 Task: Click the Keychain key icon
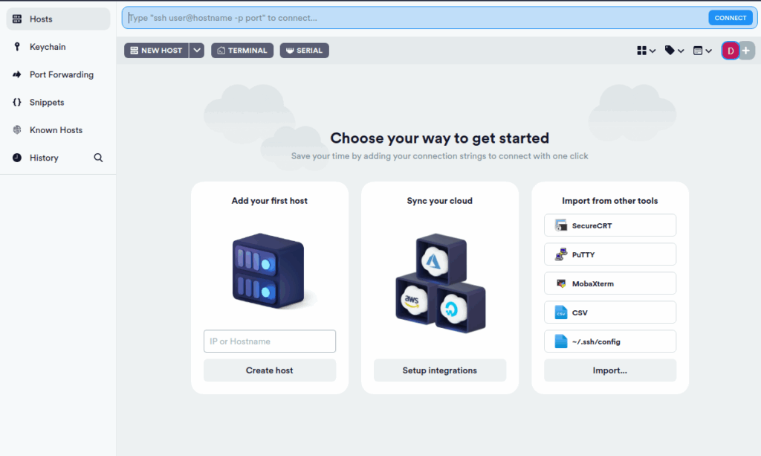coord(17,47)
